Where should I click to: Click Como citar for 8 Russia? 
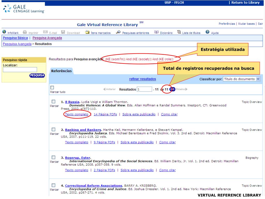169,114
